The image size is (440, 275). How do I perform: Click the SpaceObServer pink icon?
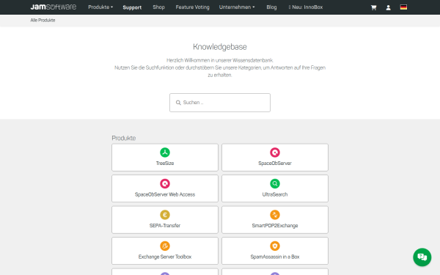[275, 153]
